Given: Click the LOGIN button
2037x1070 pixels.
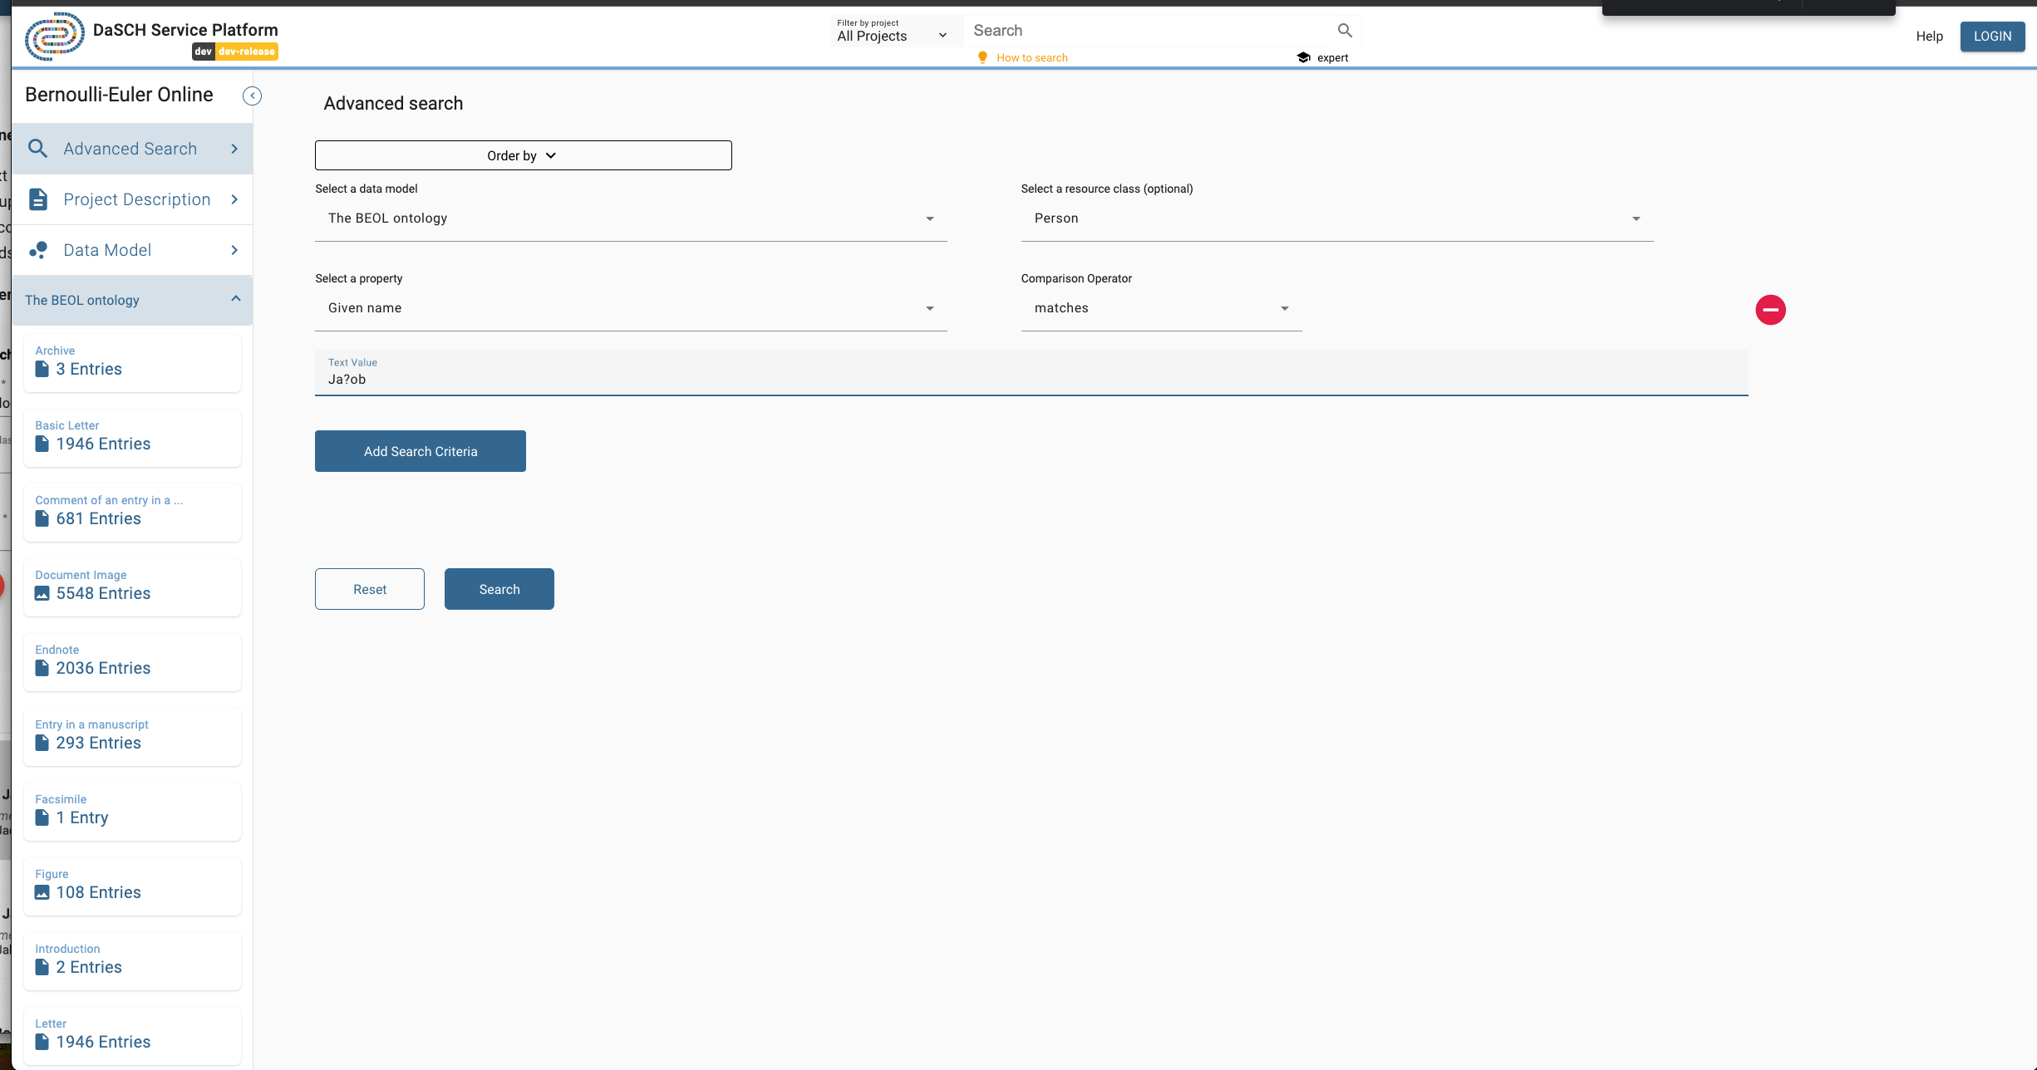Looking at the screenshot, I should click(1992, 36).
